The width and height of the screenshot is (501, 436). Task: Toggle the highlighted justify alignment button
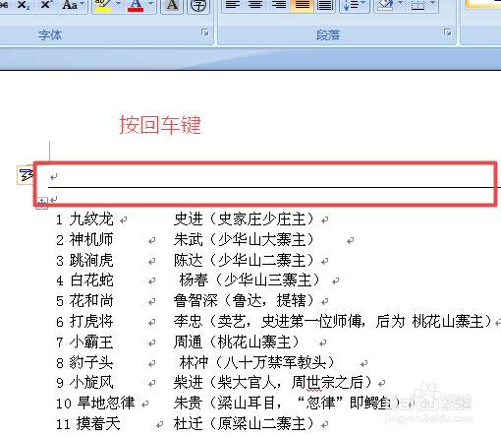point(302,5)
